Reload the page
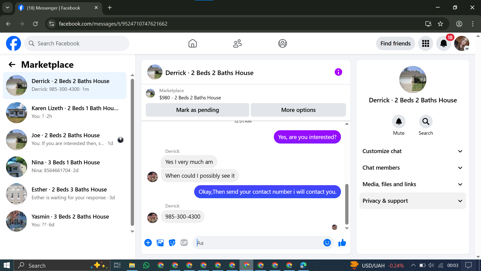Screen dimensions: 481x271 35,24
